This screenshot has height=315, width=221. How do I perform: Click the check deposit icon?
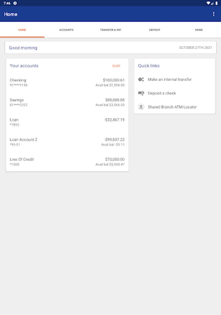click(x=141, y=93)
